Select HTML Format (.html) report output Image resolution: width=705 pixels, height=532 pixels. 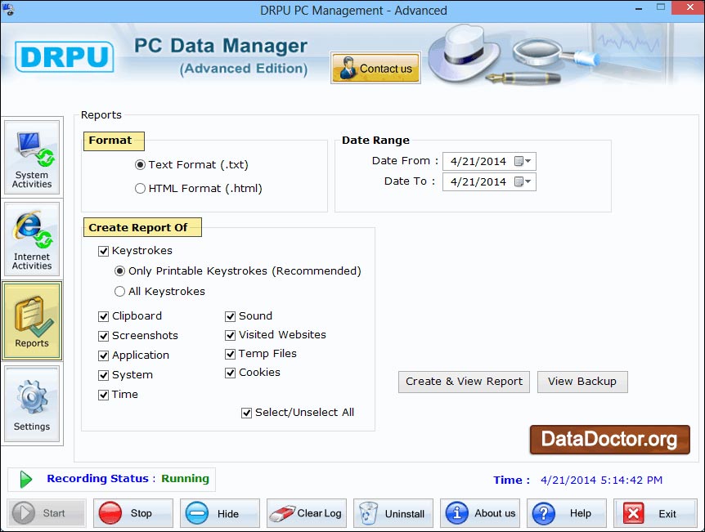[140, 188]
